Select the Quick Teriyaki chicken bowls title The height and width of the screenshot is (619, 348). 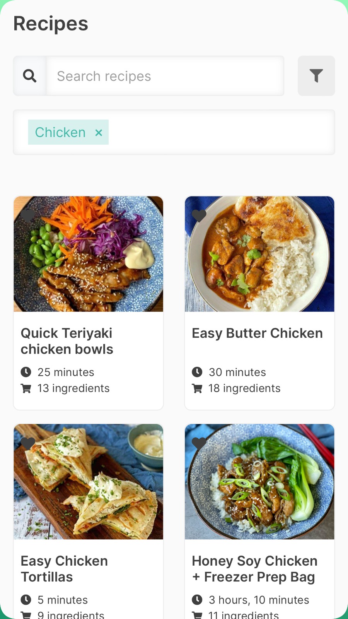tap(67, 341)
